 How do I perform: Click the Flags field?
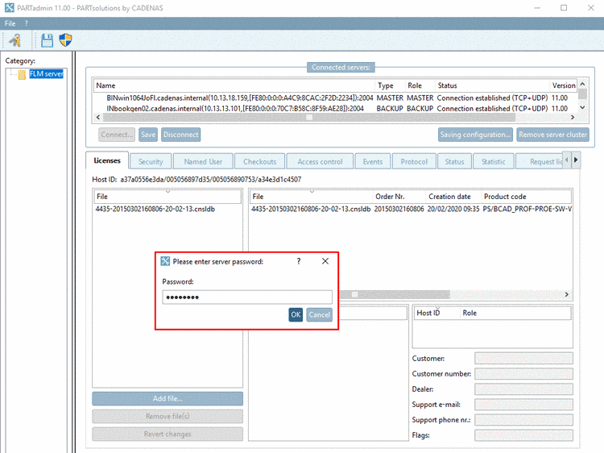click(524, 435)
